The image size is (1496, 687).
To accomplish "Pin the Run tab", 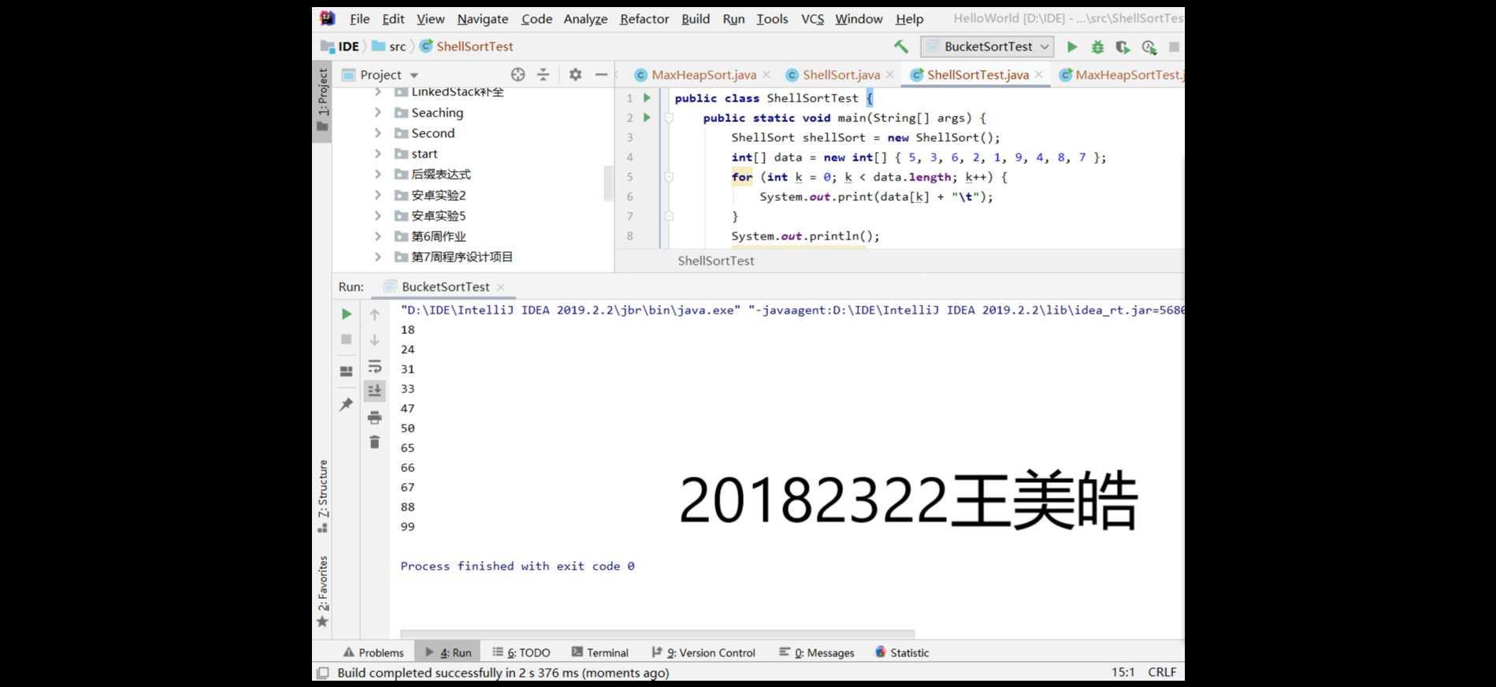I will coord(347,404).
